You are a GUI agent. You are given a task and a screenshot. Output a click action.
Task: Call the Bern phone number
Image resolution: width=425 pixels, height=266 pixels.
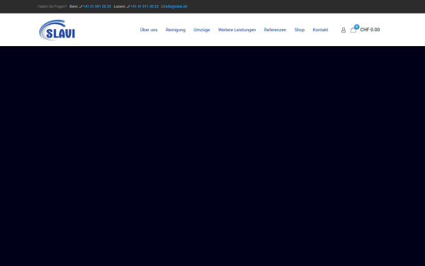tap(97, 6)
